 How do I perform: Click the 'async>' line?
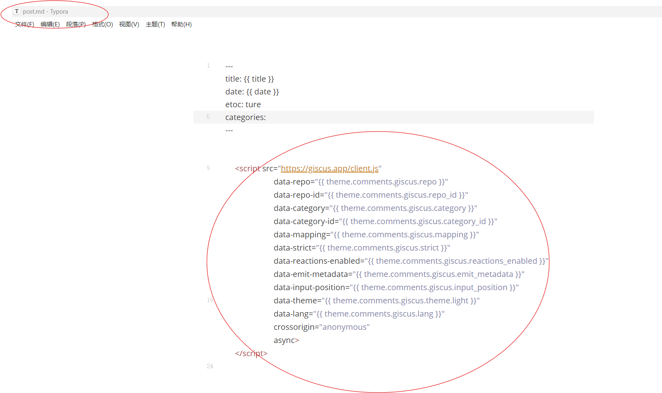coord(286,340)
